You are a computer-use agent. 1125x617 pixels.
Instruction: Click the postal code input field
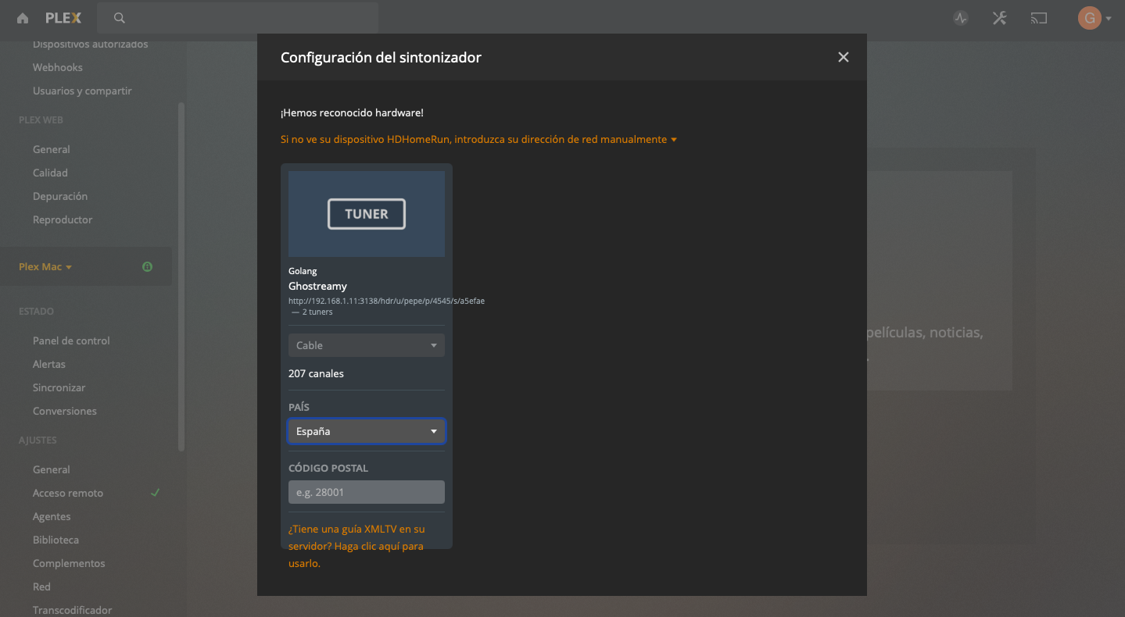click(x=366, y=492)
